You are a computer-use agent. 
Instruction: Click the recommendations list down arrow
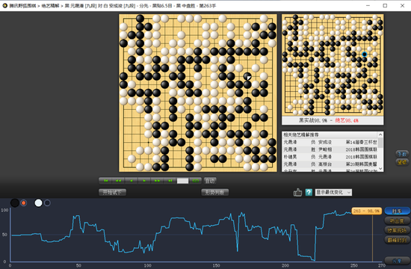(x=380, y=169)
